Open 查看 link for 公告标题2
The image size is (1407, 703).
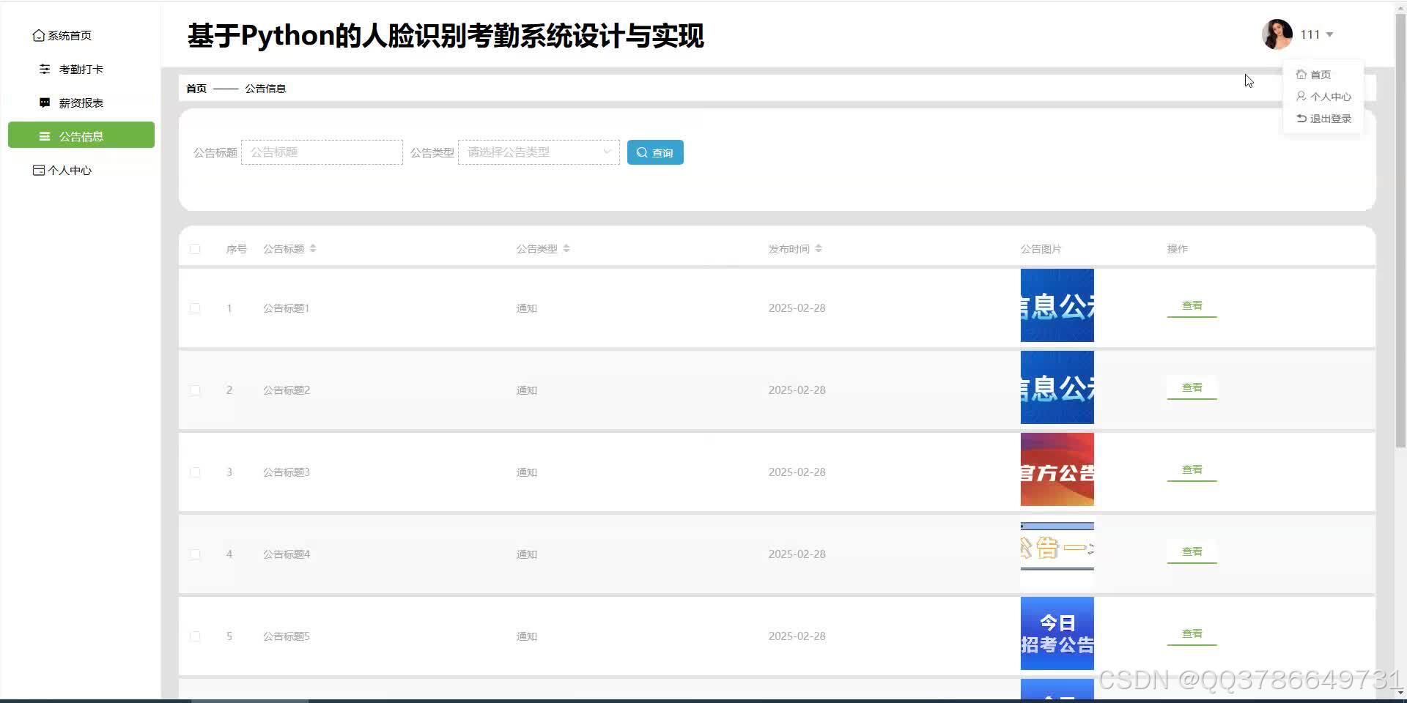pos(1191,387)
